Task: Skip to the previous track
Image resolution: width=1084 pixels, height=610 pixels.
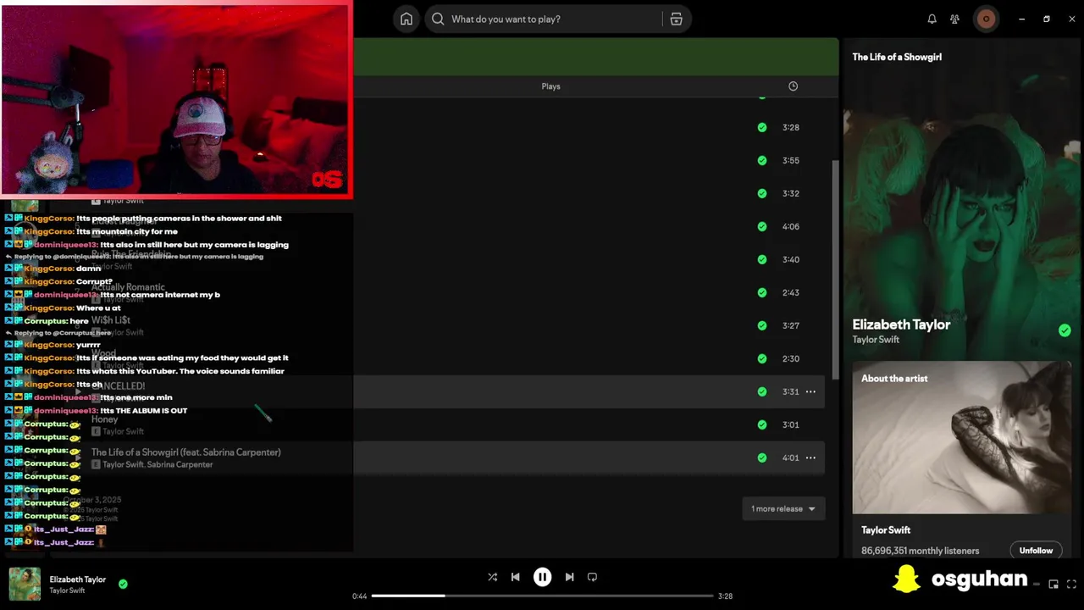Action: click(x=515, y=577)
